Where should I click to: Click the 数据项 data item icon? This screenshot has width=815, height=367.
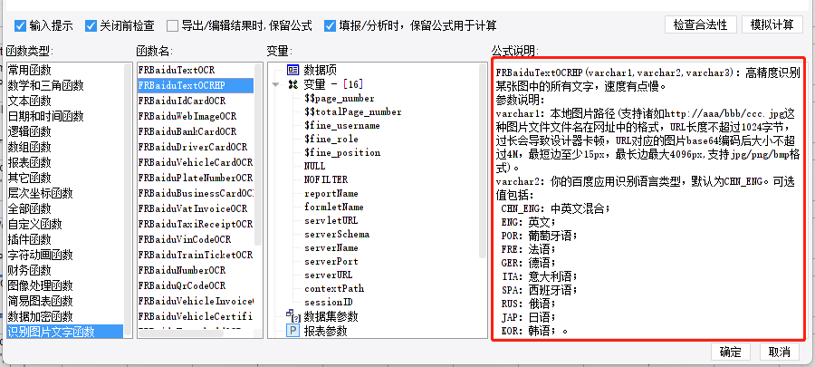click(x=293, y=70)
